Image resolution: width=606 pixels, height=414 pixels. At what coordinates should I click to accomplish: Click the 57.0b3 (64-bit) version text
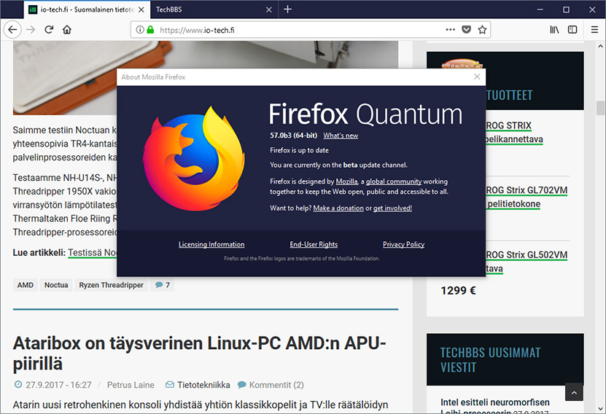(293, 136)
